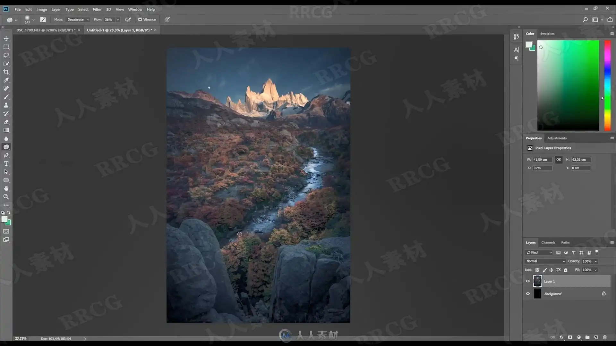Screen dimensions: 616x346
Task: Select the Gradient tool
Action: point(6,130)
